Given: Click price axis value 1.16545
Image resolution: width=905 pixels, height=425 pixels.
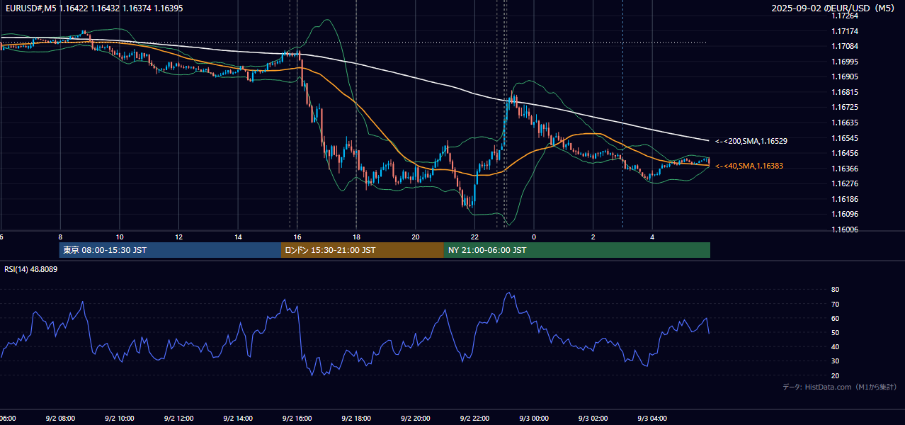Looking at the screenshot, I should point(846,138).
